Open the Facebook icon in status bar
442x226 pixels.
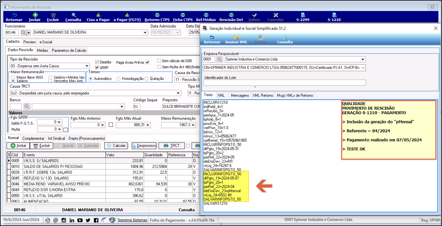[96, 220]
